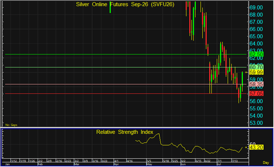Click the No Gaps label
Screen dimensions: 274x167
point(11,125)
